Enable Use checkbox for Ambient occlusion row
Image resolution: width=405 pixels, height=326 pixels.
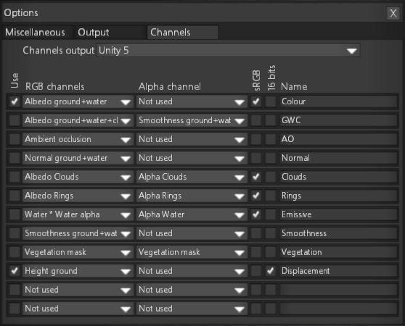pos(15,139)
